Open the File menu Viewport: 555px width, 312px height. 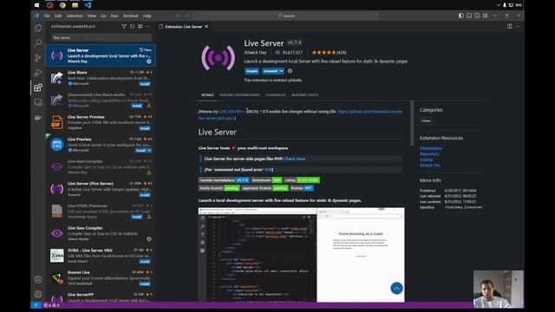click(x=47, y=16)
